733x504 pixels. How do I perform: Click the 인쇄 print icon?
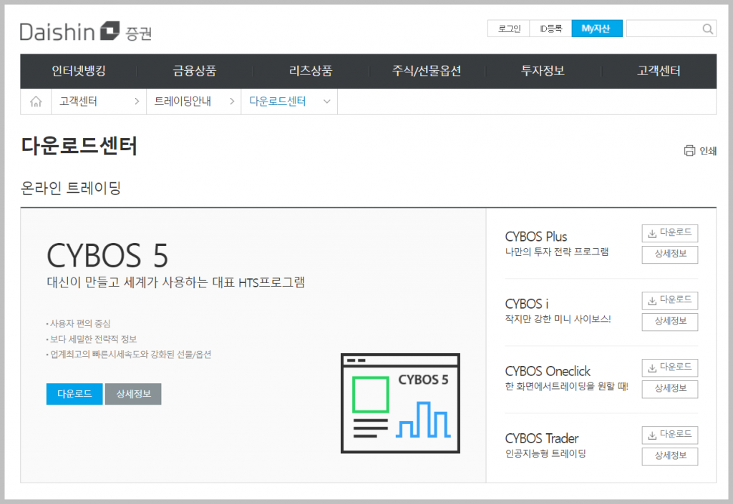(x=689, y=151)
